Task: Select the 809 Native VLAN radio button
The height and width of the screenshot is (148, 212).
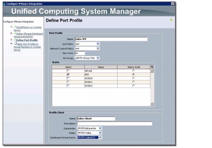Action: (134, 75)
